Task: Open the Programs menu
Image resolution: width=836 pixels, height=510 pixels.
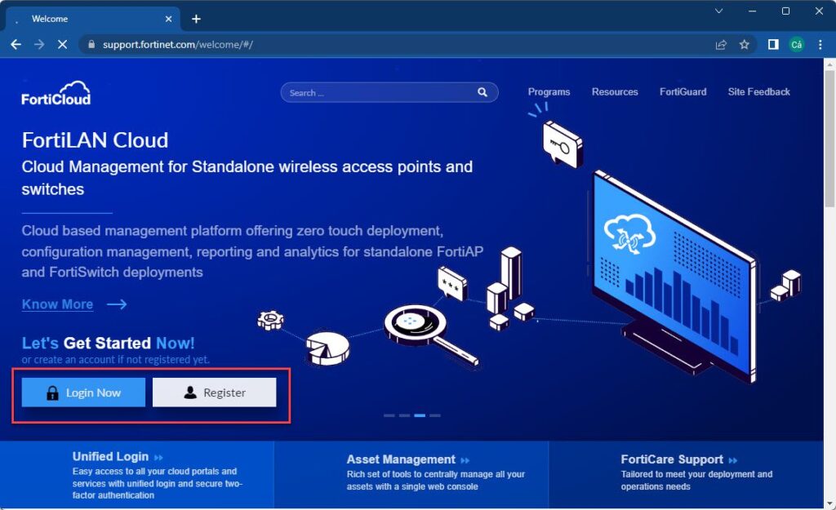Action: coord(549,91)
